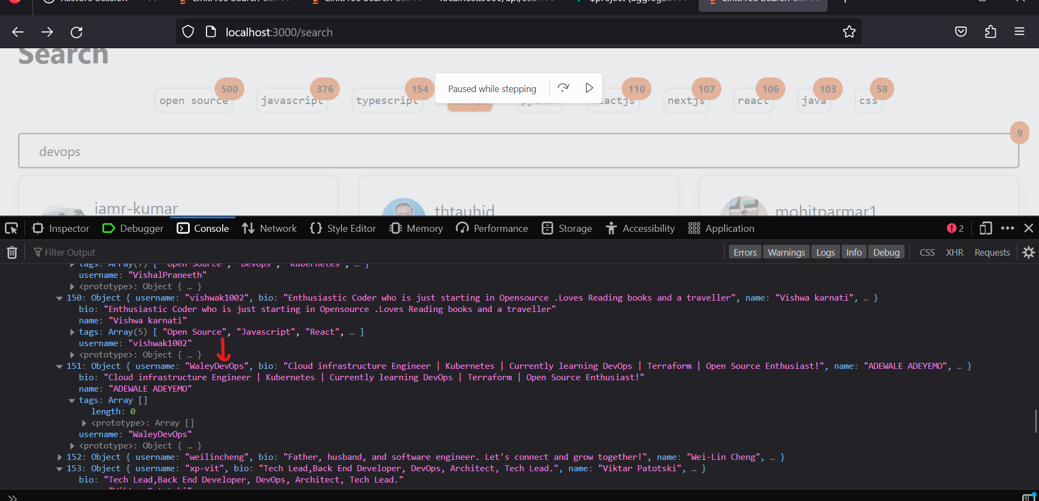Toggle the CSS filter
The height and width of the screenshot is (501, 1039).
927,252
